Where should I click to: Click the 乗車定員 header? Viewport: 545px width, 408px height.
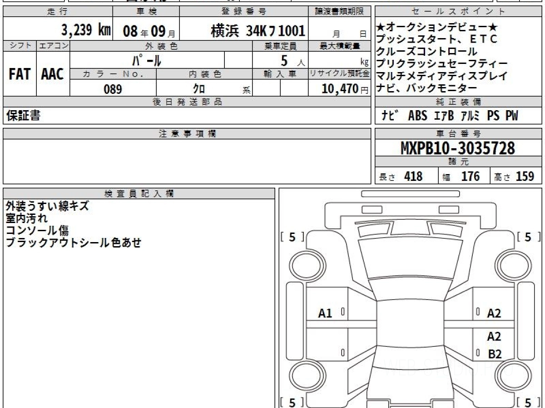coord(280,46)
